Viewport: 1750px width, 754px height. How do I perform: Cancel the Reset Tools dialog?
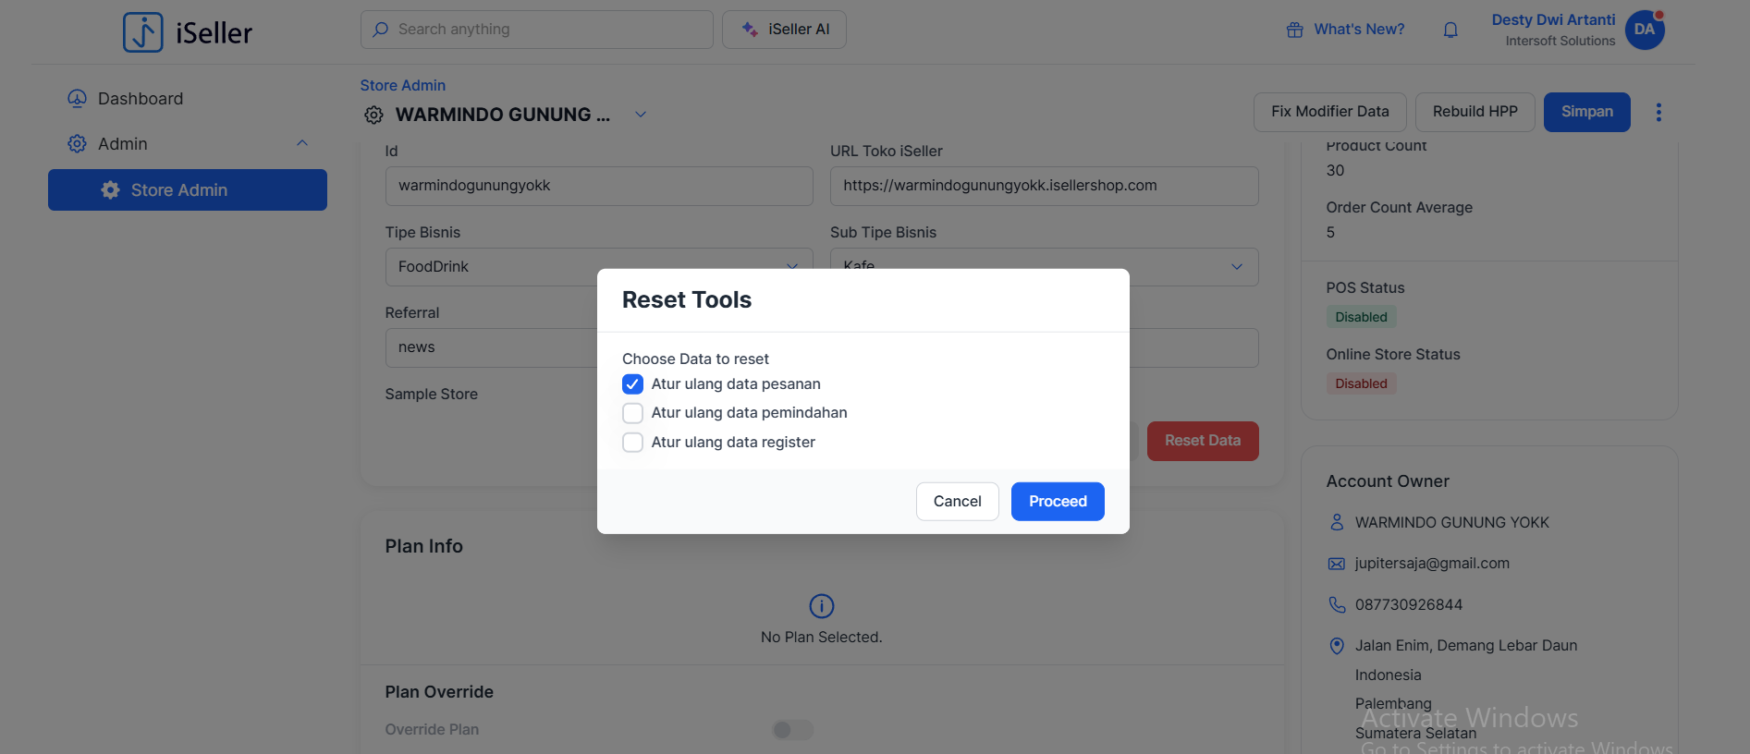click(x=957, y=501)
